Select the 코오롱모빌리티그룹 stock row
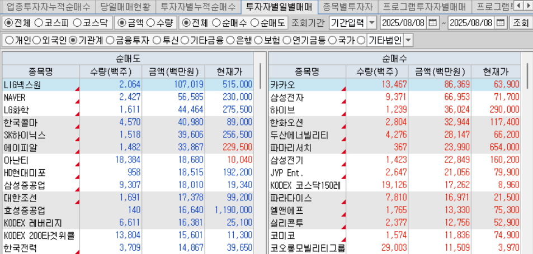Image resolution: width=533 pixels, height=254 pixels. [394, 248]
